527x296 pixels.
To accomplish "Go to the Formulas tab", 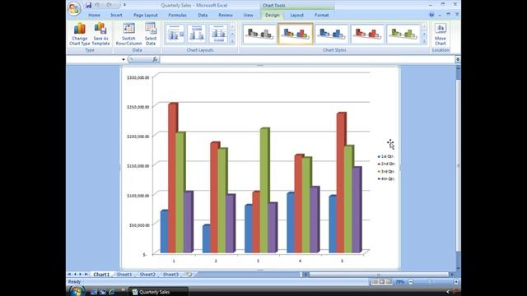I will [178, 15].
